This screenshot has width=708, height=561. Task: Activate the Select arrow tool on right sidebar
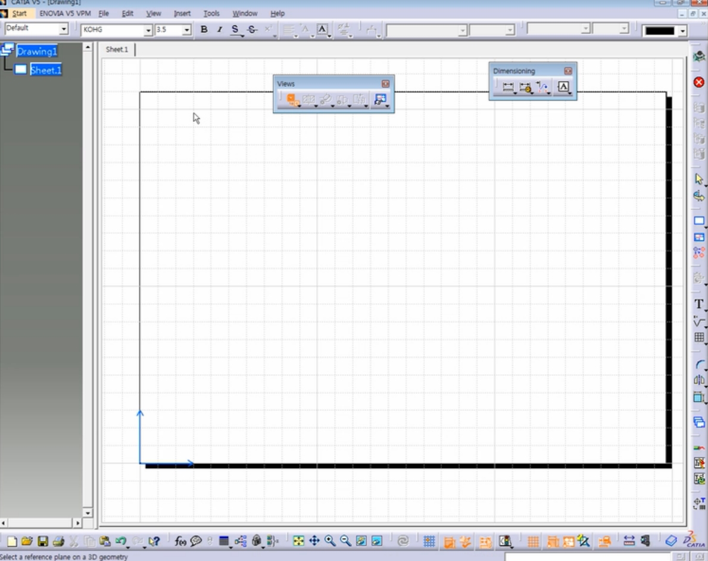point(697,177)
